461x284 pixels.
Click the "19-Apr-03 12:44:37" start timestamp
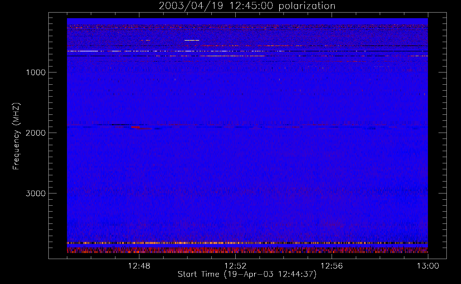click(x=270, y=274)
